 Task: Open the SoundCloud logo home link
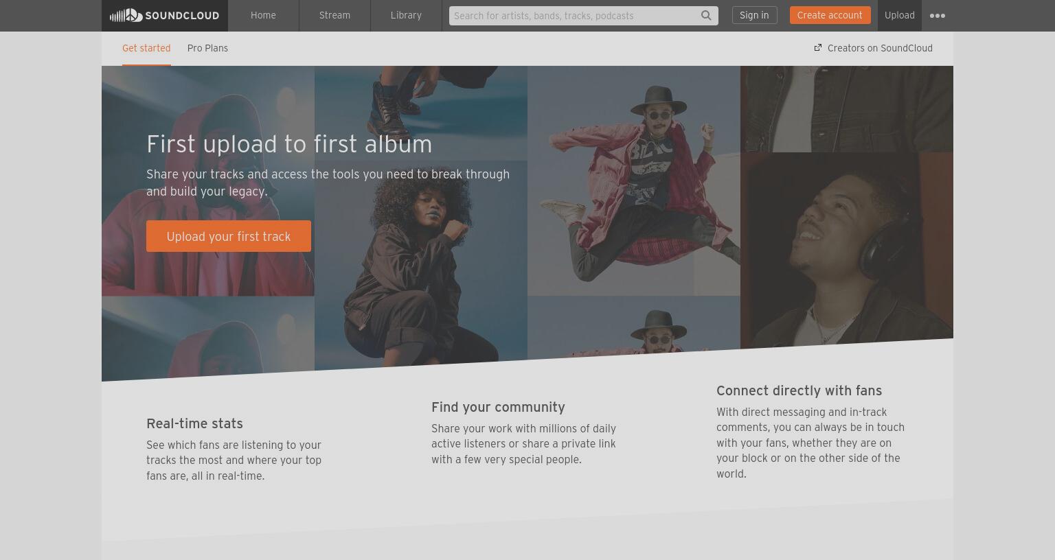coord(165,15)
